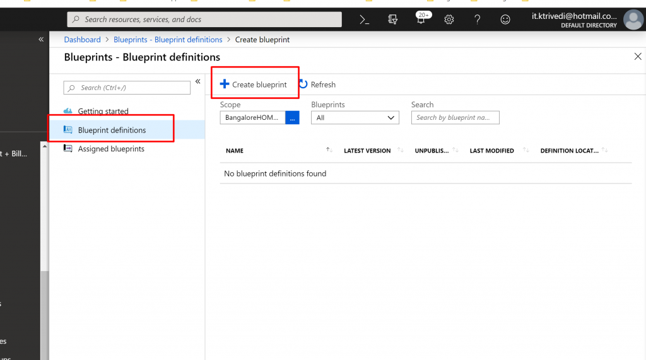Open the Cloud Shell icon

click(x=364, y=20)
